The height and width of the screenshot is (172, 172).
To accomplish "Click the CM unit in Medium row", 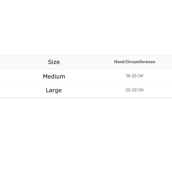I will coord(140,76).
